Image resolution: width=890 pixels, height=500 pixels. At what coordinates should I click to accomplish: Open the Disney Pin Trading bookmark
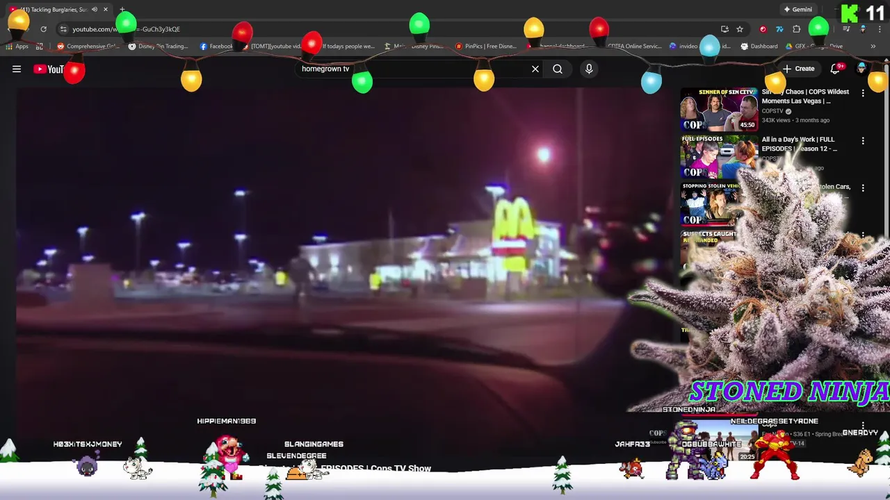tap(159, 47)
